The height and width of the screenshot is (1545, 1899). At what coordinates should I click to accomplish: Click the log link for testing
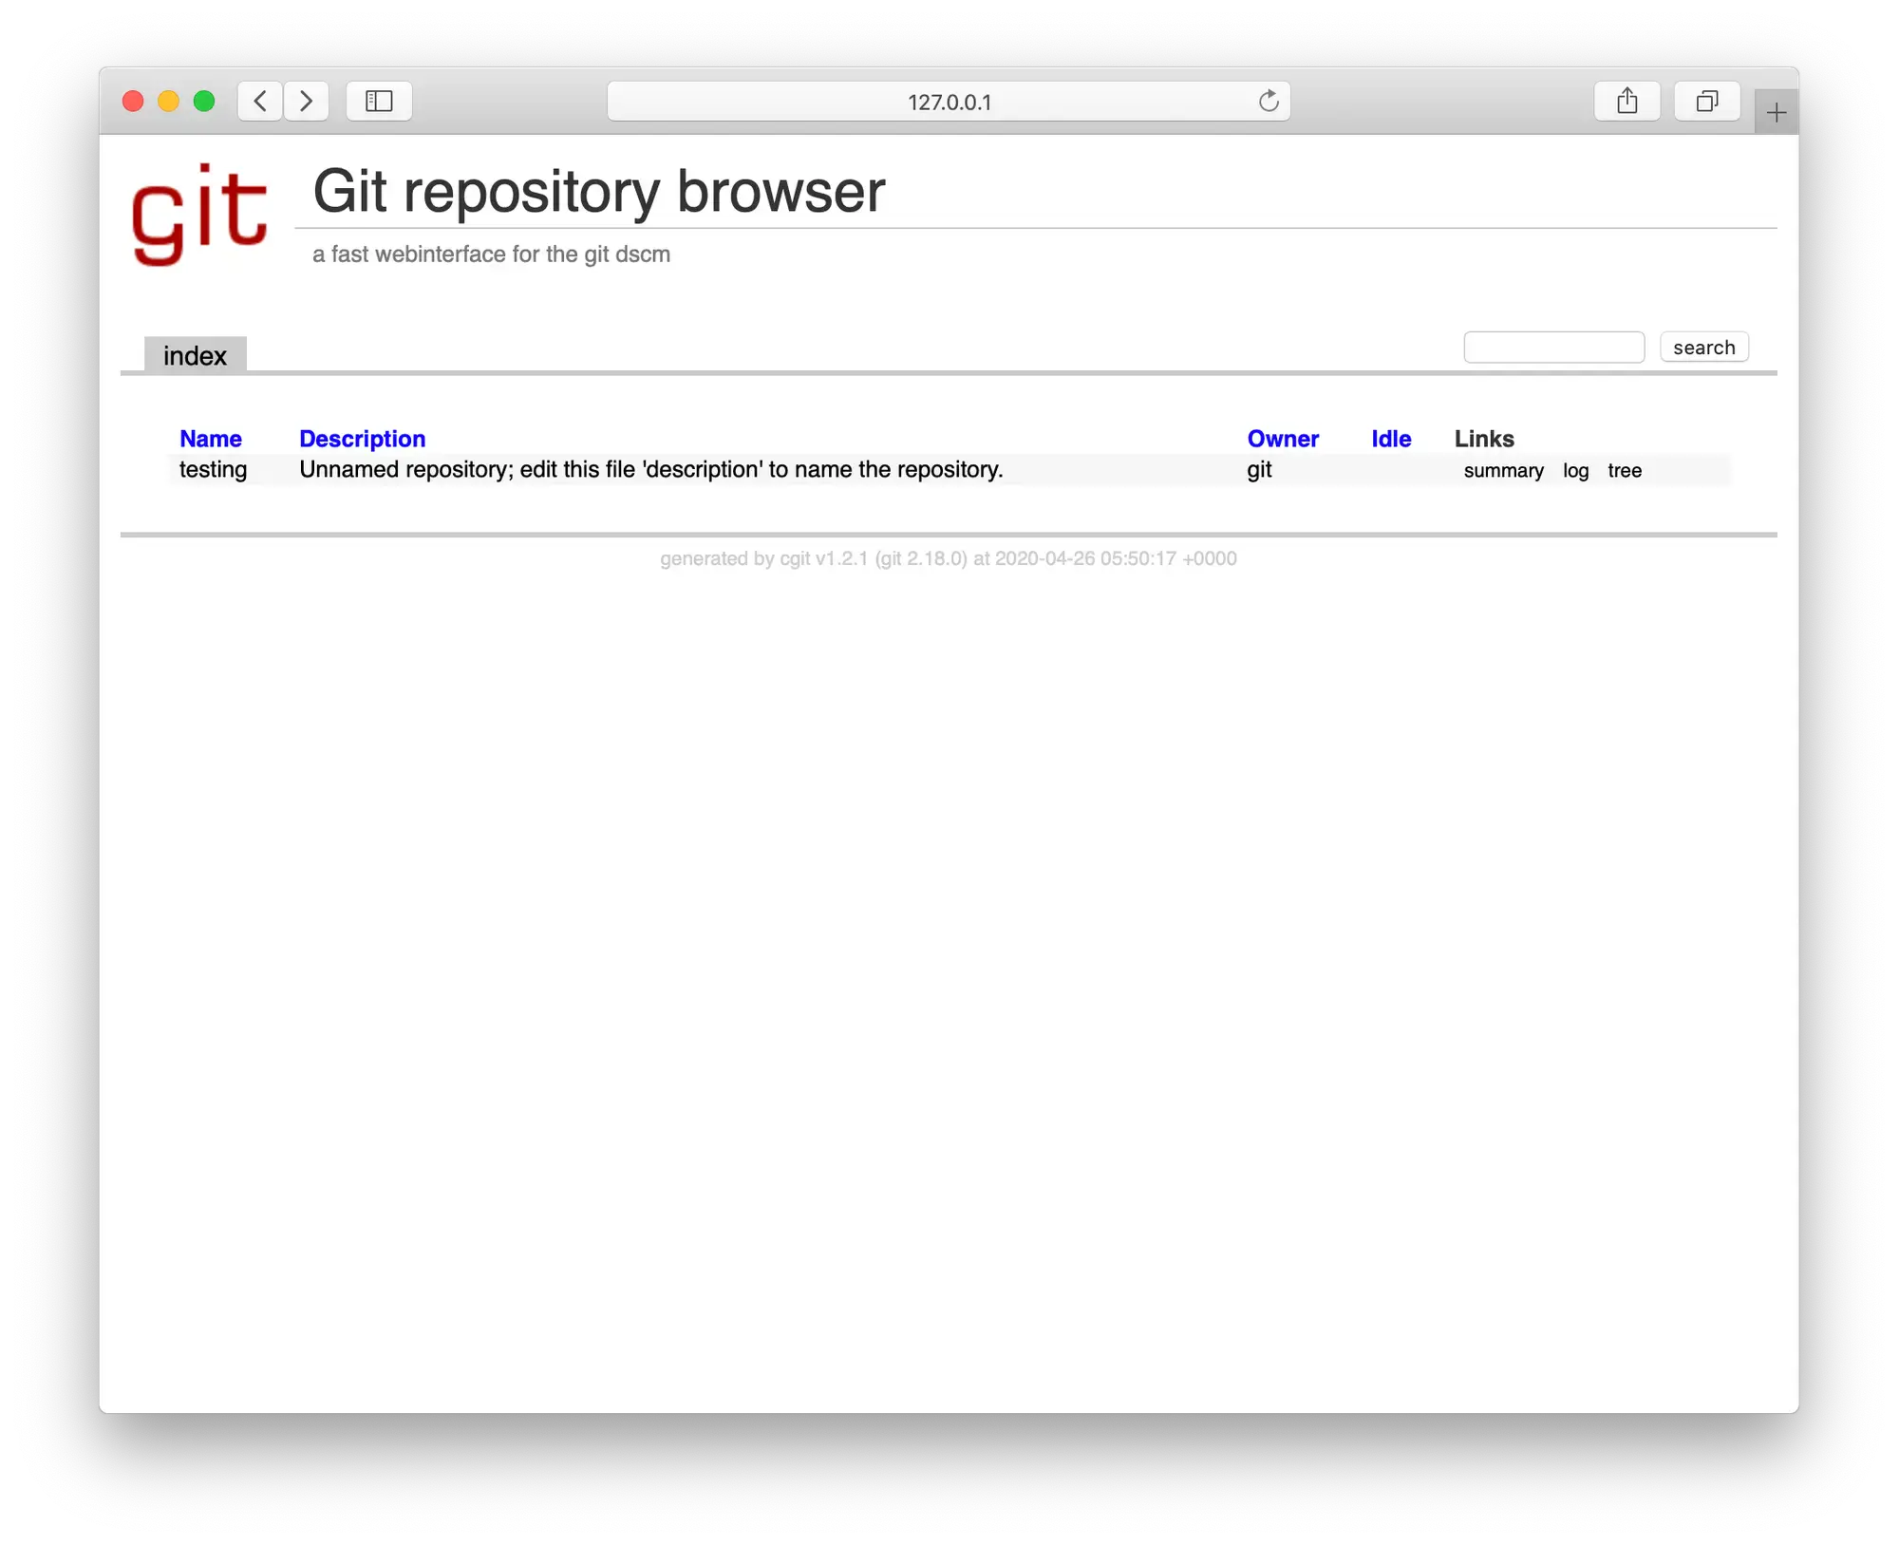[1574, 470]
